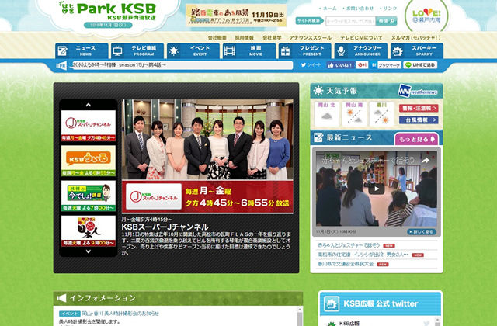Click the いいね! Facebook like button
This screenshot has height=326, width=497.
[340, 65]
